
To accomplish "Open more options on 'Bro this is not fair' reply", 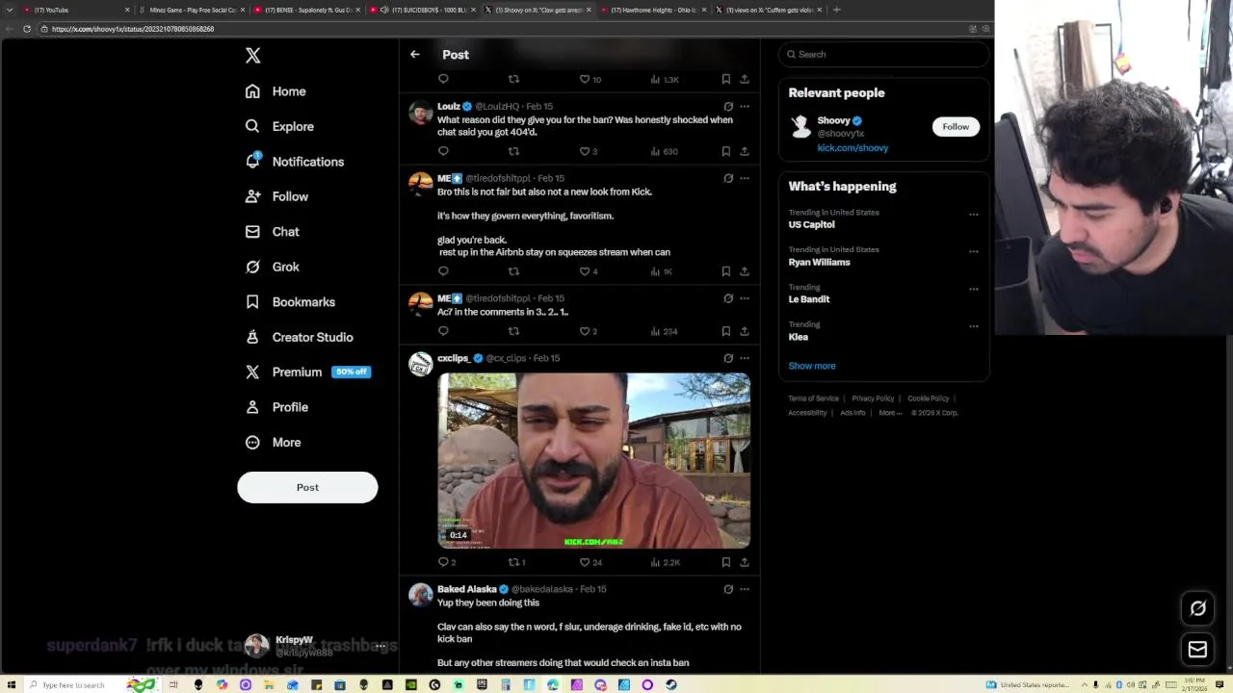I will point(744,178).
